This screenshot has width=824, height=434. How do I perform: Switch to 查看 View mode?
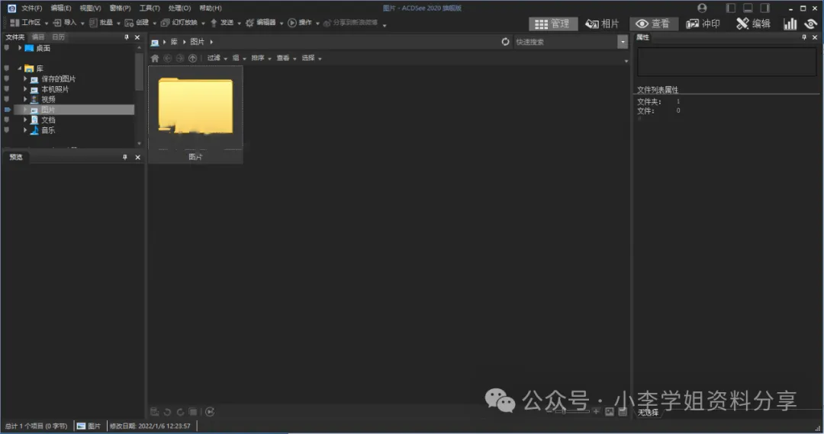click(653, 24)
